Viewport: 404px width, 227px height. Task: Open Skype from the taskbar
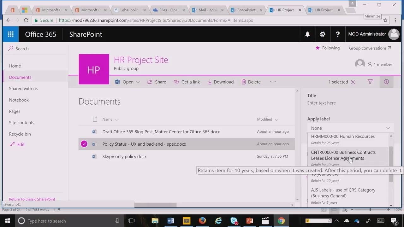234,221
